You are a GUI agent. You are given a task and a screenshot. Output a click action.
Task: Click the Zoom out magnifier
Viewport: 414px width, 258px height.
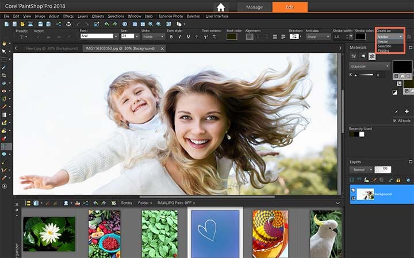(151, 24)
